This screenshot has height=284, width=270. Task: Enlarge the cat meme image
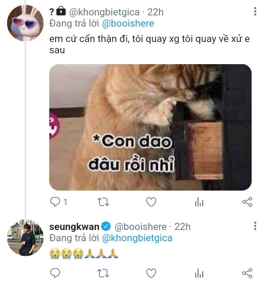(x=150, y=127)
